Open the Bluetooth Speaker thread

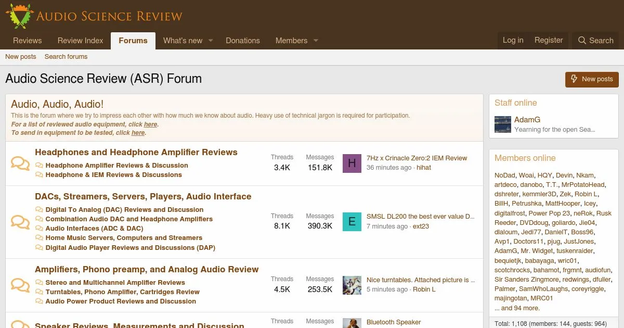(394, 322)
